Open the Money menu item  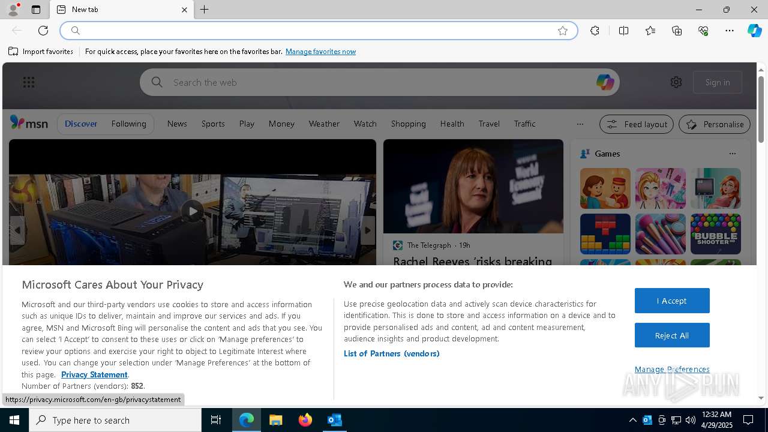pyautogui.click(x=281, y=124)
